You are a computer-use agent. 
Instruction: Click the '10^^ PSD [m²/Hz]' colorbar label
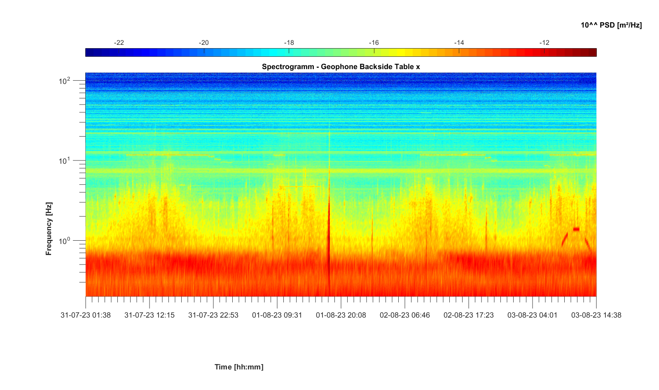click(611, 25)
